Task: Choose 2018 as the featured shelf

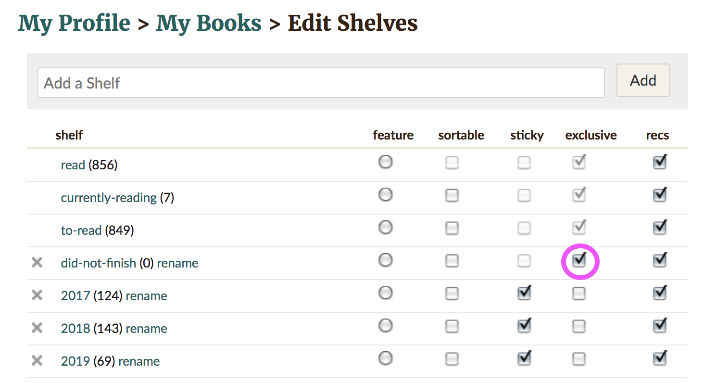Action: pyautogui.click(x=385, y=326)
